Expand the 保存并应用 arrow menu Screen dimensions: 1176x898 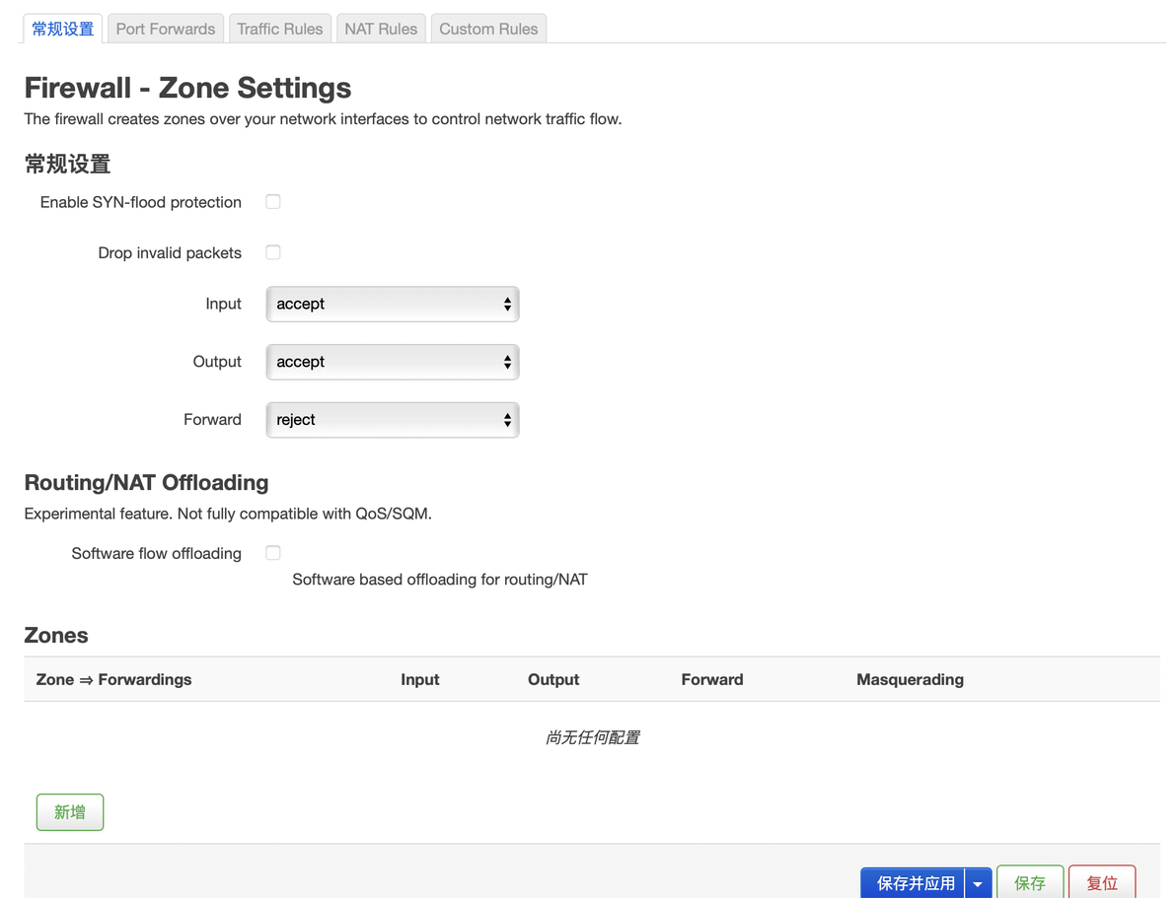click(x=978, y=883)
